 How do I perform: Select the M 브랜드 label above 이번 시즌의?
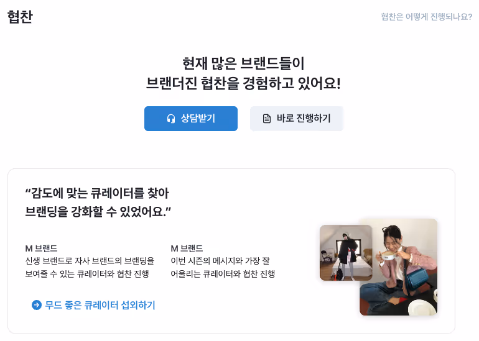(187, 248)
